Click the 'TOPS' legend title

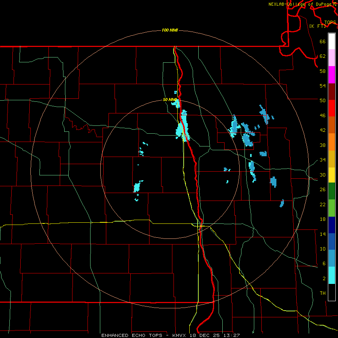pos(330,23)
